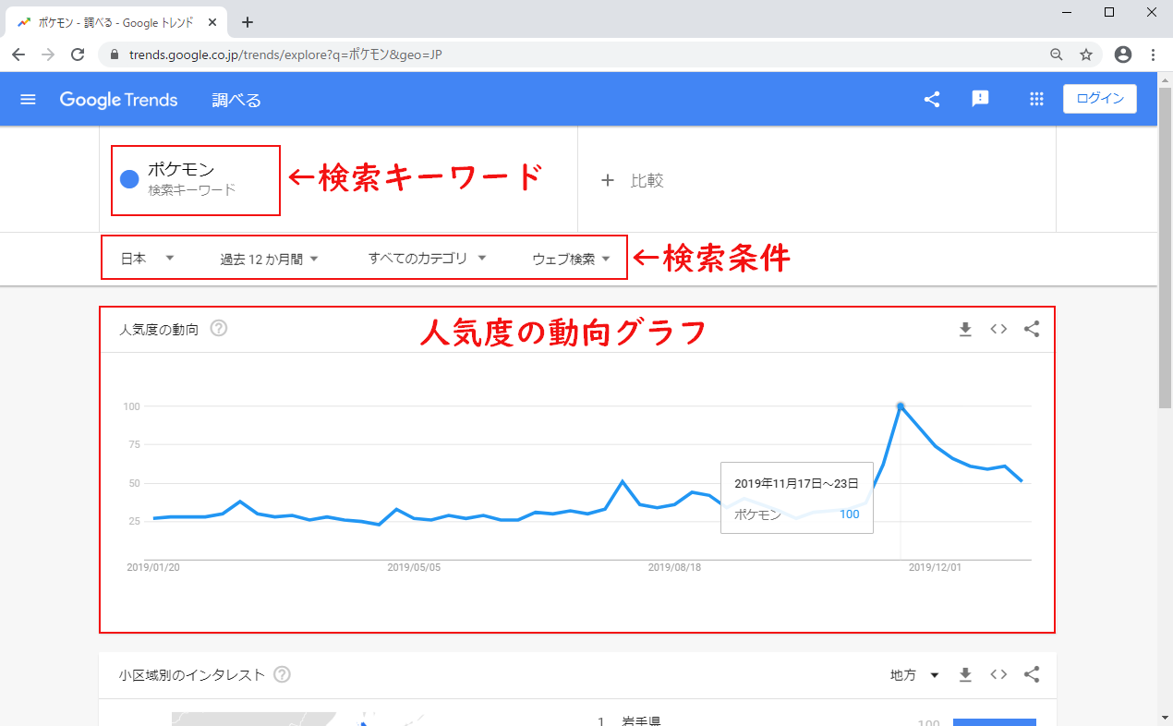Go forward in browser history
Viewport: 1173px width, 726px height.
point(48,54)
